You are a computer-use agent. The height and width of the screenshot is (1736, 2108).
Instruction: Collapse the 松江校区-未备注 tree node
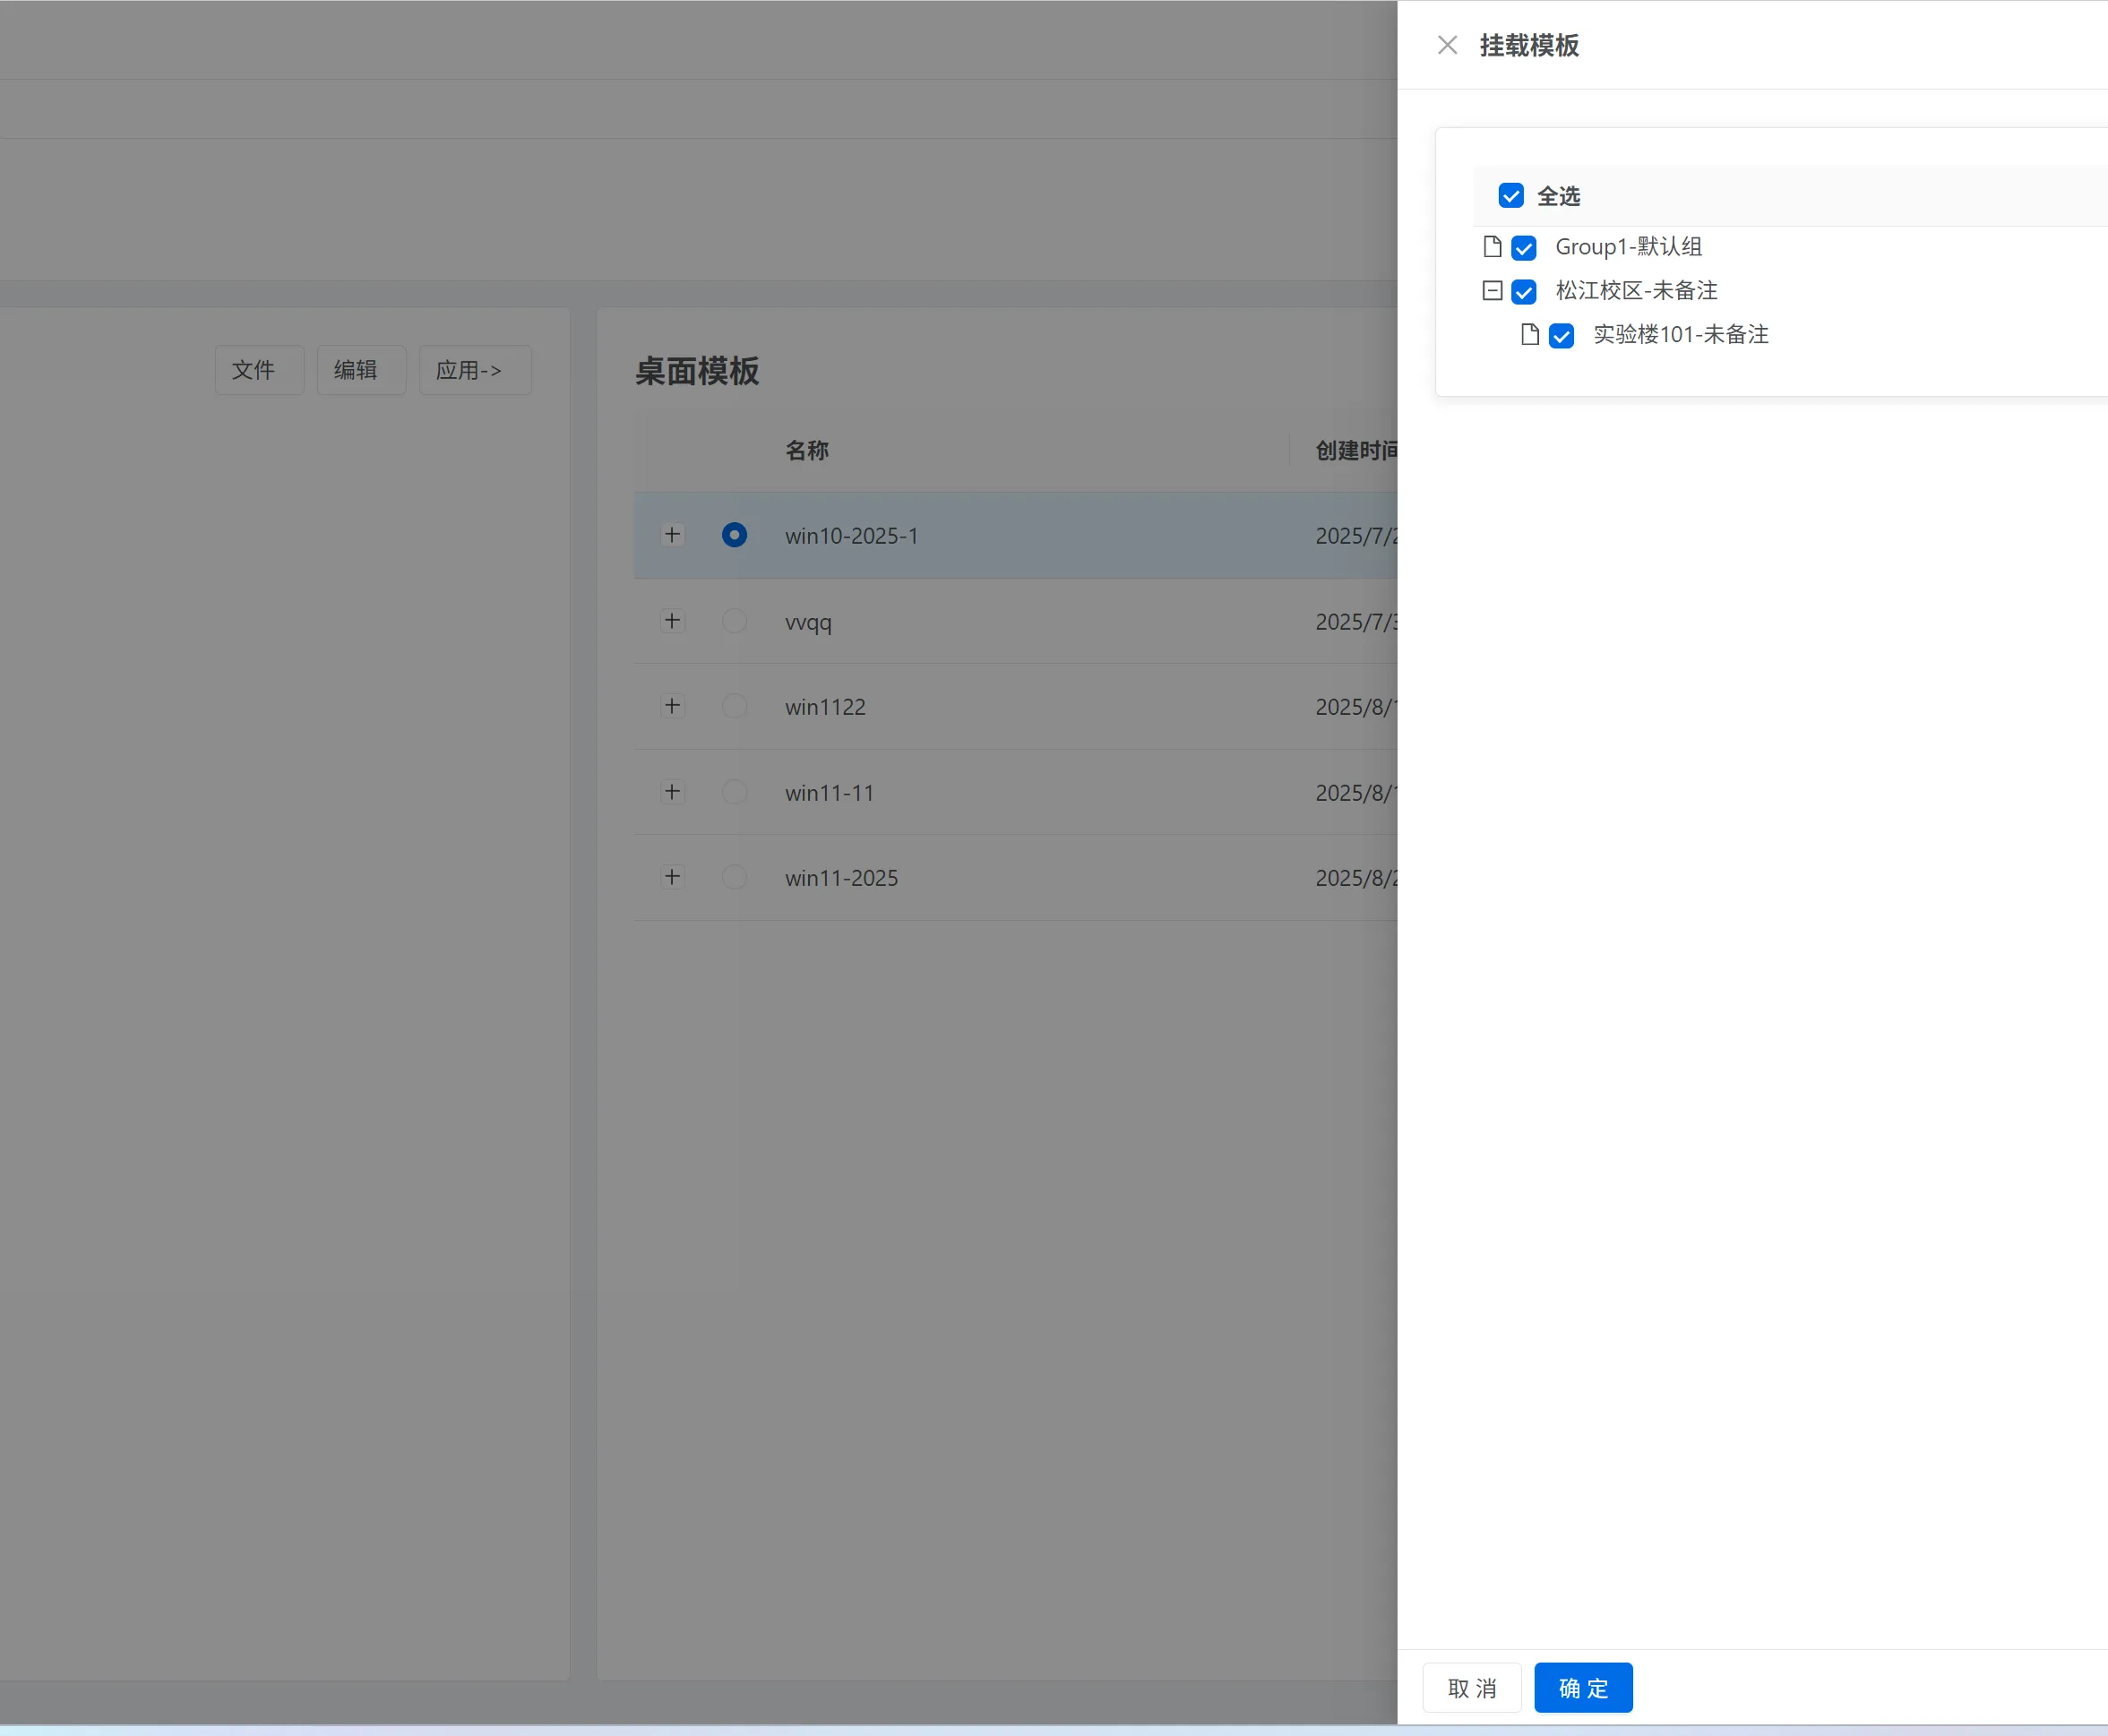(1490, 290)
